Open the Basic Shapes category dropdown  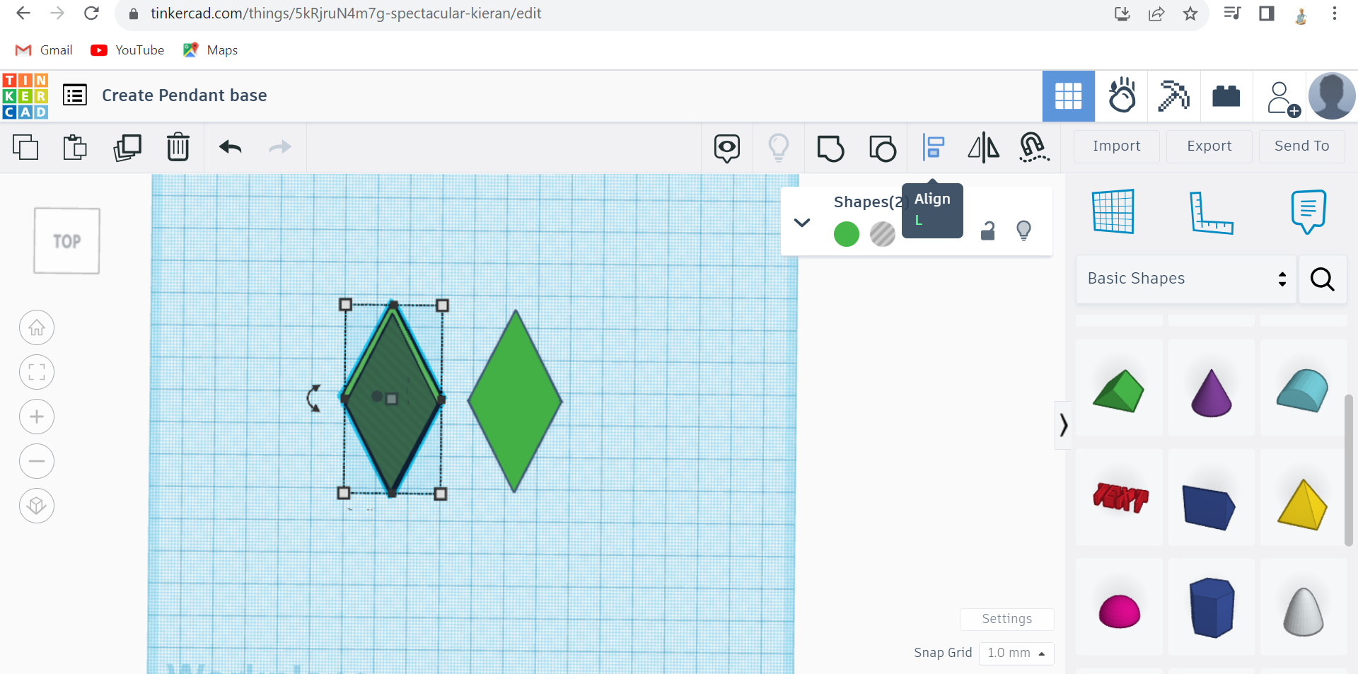pyautogui.click(x=1185, y=279)
